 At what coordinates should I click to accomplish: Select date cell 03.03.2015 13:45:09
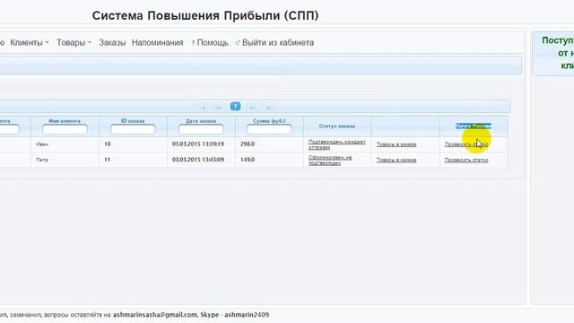[x=201, y=160]
